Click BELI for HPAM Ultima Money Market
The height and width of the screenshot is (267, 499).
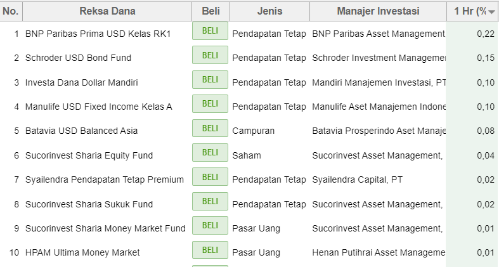coord(210,250)
